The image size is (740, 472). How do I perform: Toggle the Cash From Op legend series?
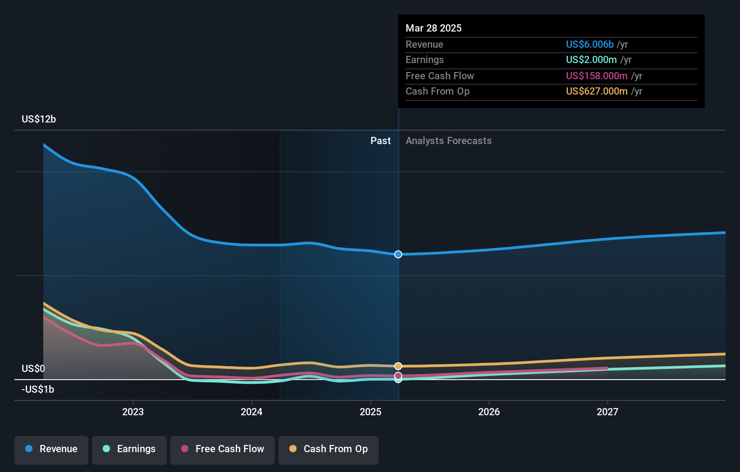329,449
